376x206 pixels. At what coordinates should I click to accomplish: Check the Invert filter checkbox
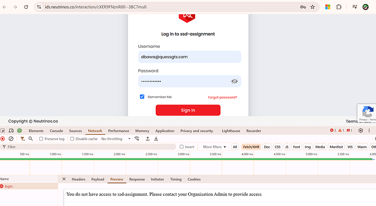[181, 147]
